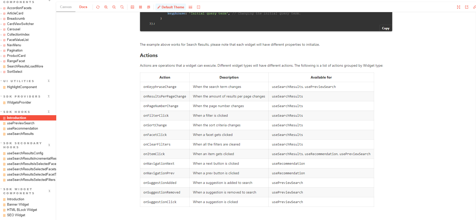Enter full screen mode icon
This screenshot has width=476, height=220.
459,7
